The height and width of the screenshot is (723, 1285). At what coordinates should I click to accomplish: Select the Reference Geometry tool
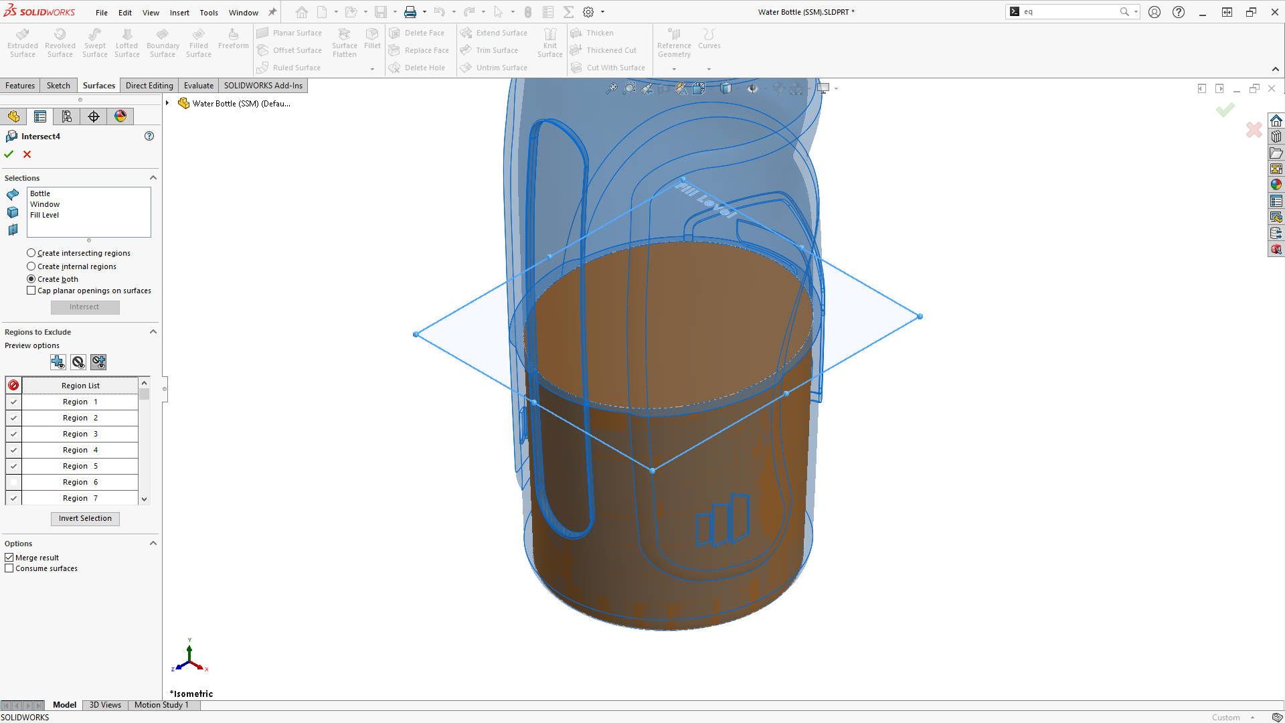[x=673, y=42]
